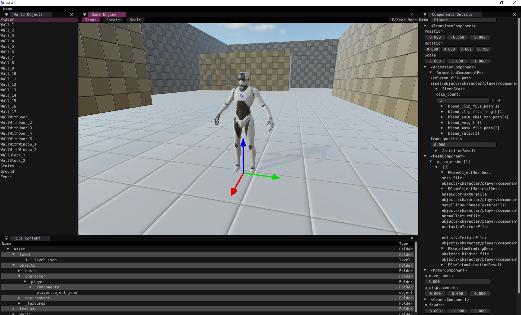
Task: Click the Pilot app icon in title bar
Action: click(3, 3)
